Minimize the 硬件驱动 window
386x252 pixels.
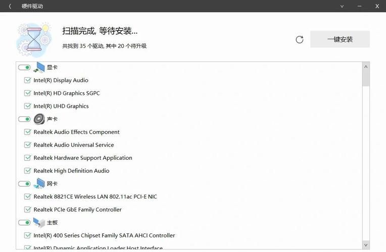point(359,6)
